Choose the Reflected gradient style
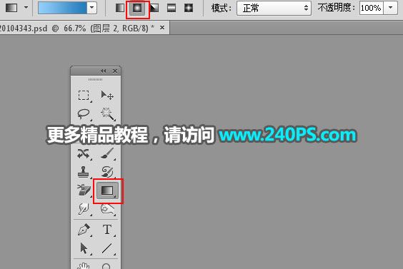Viewport: 403px width, 269px height. point(171,9)
